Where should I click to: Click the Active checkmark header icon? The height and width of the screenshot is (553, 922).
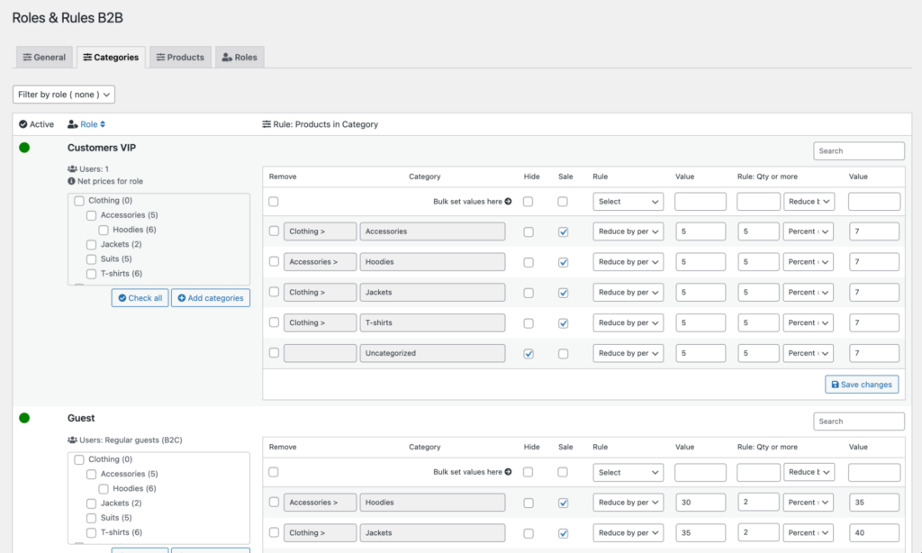(23, 124)
